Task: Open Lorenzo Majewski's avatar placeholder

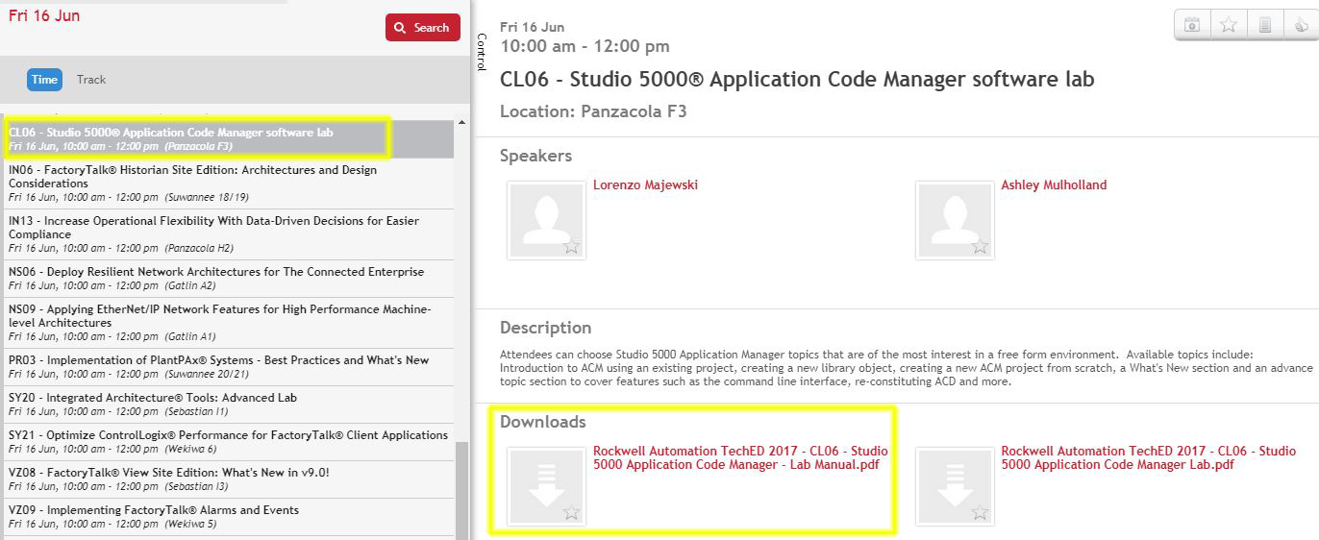Action: [546, 219]
